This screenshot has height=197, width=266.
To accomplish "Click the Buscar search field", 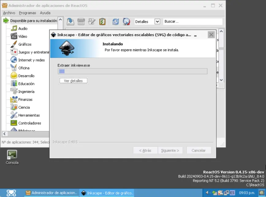I will click(193, 21).
